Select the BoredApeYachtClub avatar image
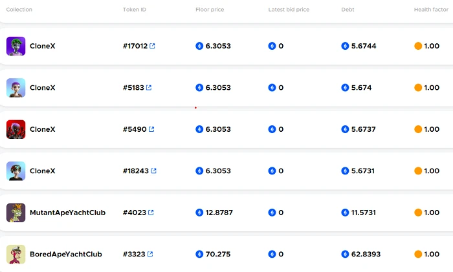The width and height of the screenshot is (453, 272). click(x=16, y=254)
